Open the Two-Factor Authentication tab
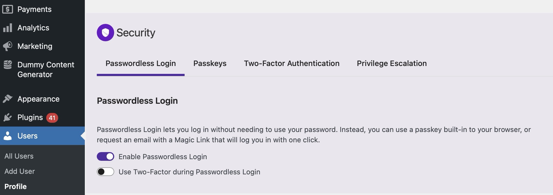The image size is (553, 195). coord(291,64)
